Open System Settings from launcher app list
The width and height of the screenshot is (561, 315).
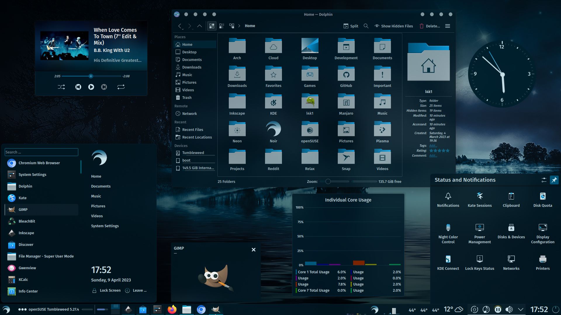(x=41, y=175)
